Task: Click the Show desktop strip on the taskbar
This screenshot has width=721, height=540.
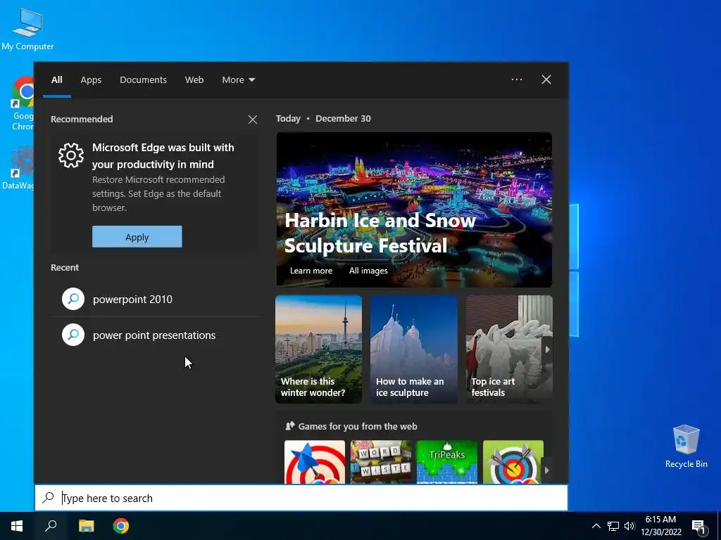Action: tap(719, 526)
